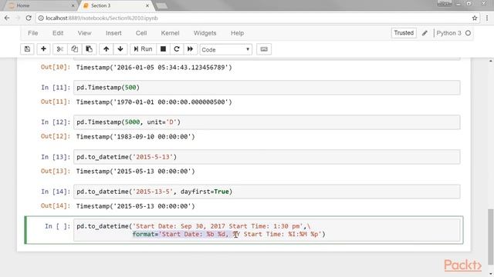The width and height of the screenshot is (494, 277).
Task: Click the Out[11] 1970-01-01 output text
Action: 154,102
